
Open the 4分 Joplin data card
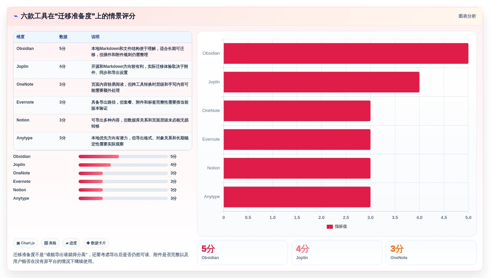click(x=337, y=252)
